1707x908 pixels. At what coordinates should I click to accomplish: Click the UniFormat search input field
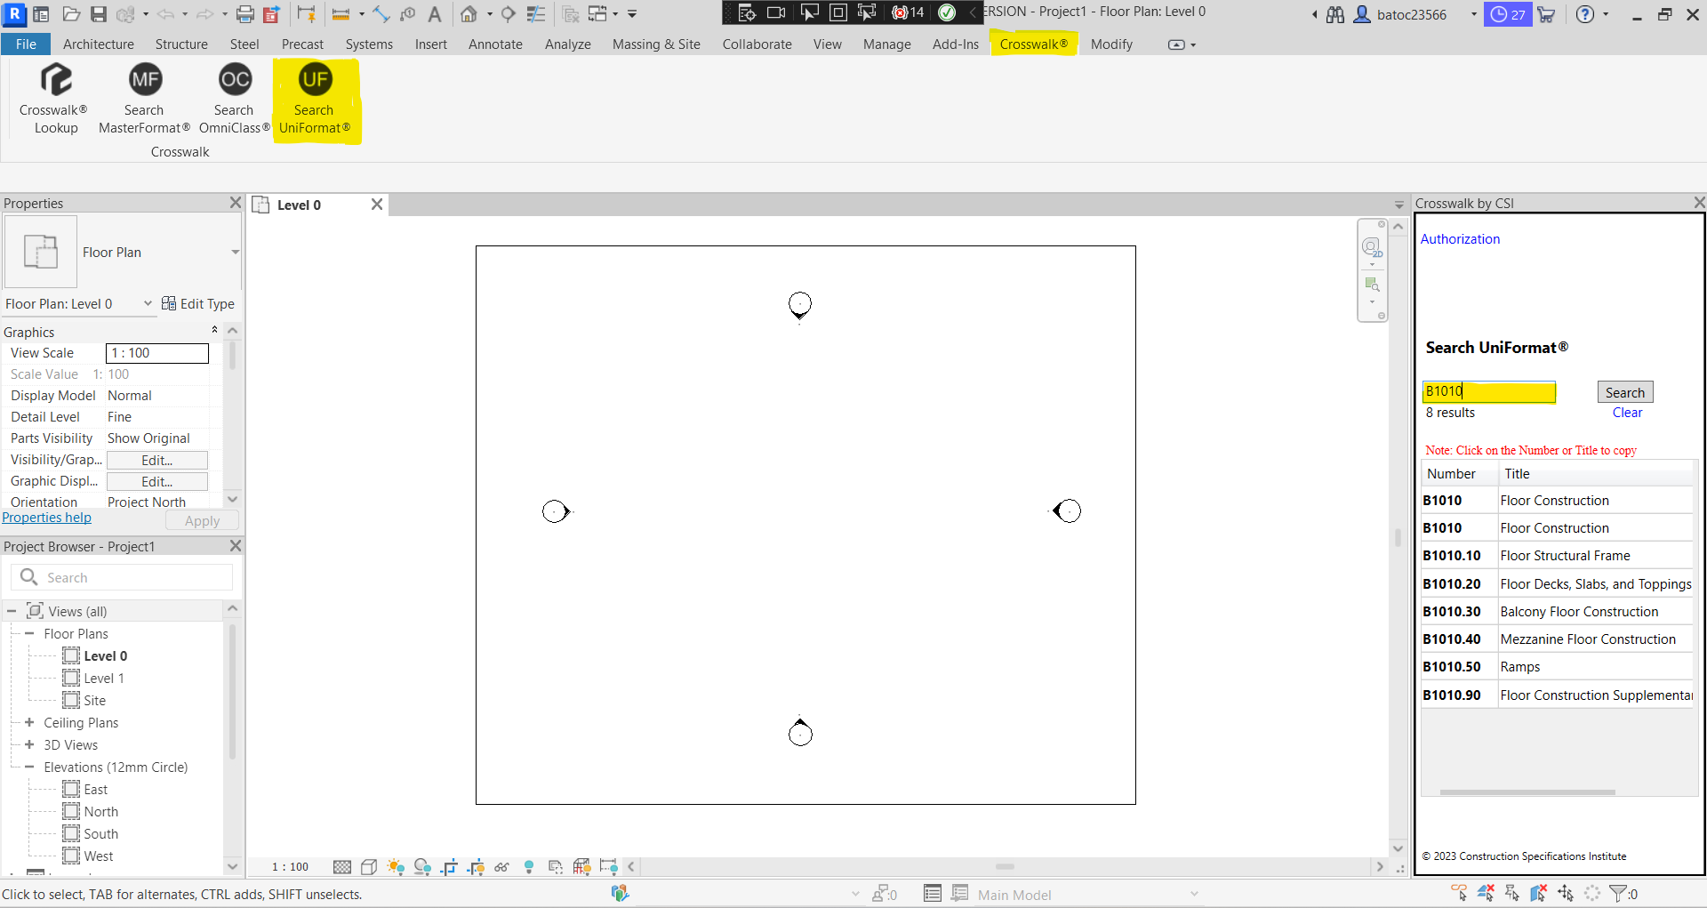point(1489,391)
